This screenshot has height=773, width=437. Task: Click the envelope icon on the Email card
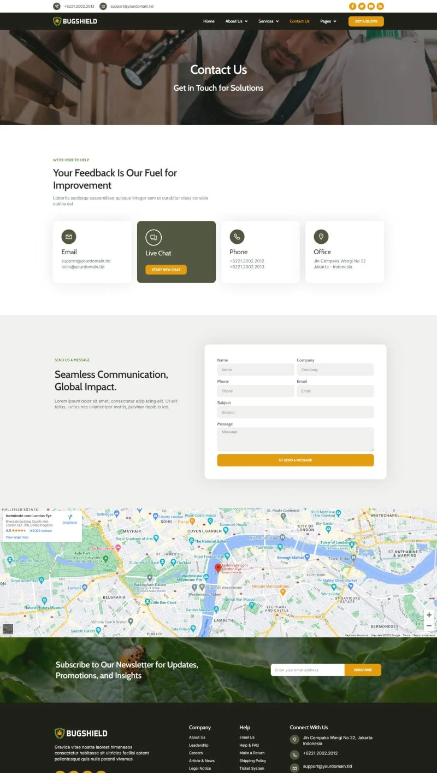pos(69,237)
